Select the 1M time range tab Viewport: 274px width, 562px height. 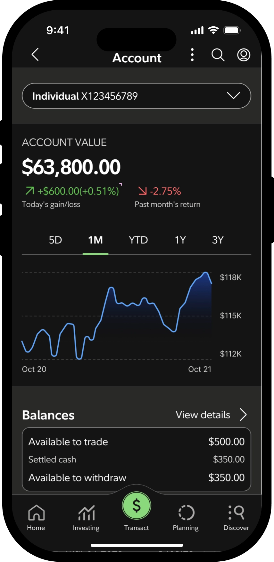coord(95,240)
